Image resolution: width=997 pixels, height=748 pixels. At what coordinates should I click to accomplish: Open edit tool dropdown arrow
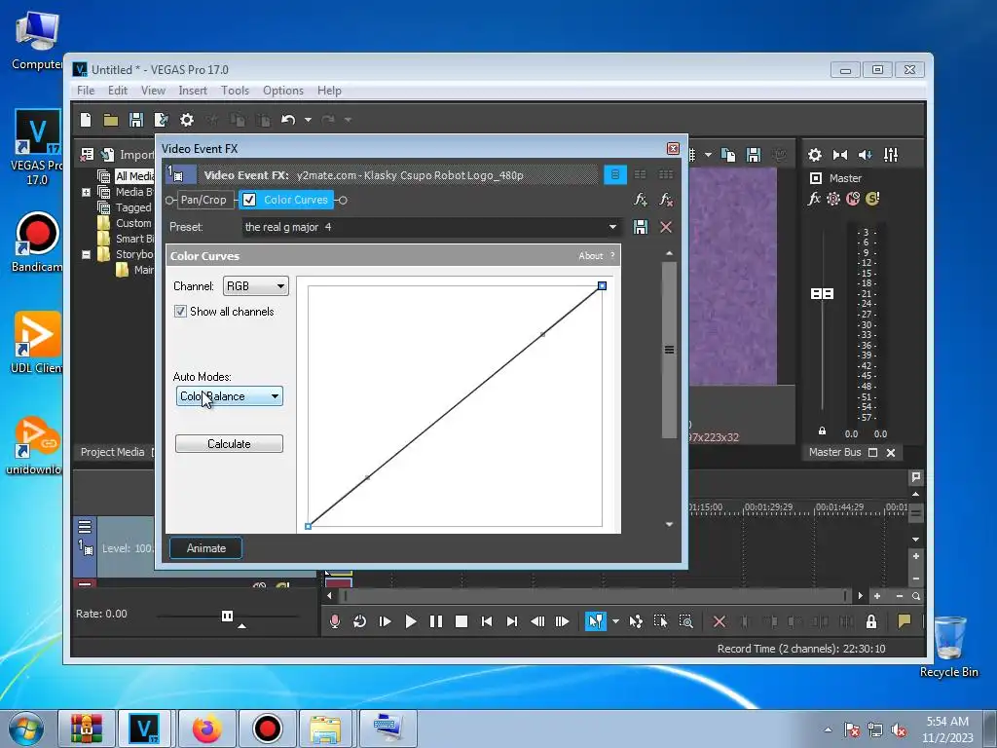(615, 621)
